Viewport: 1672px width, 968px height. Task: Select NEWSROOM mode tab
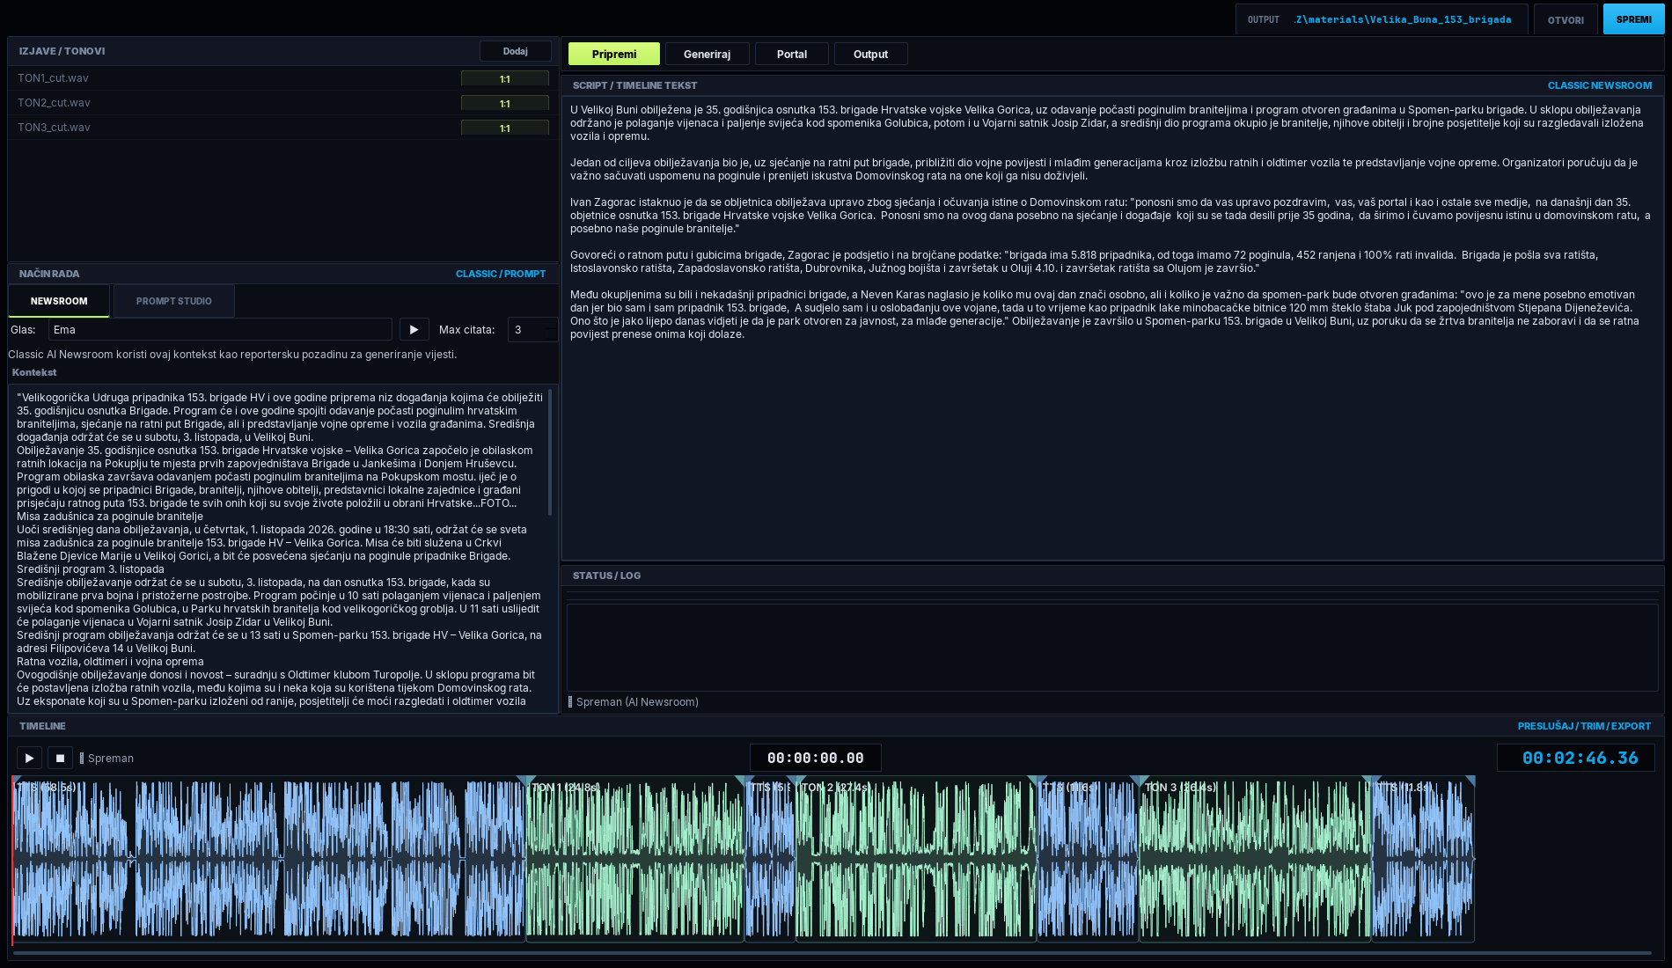(x=59, y=301)
